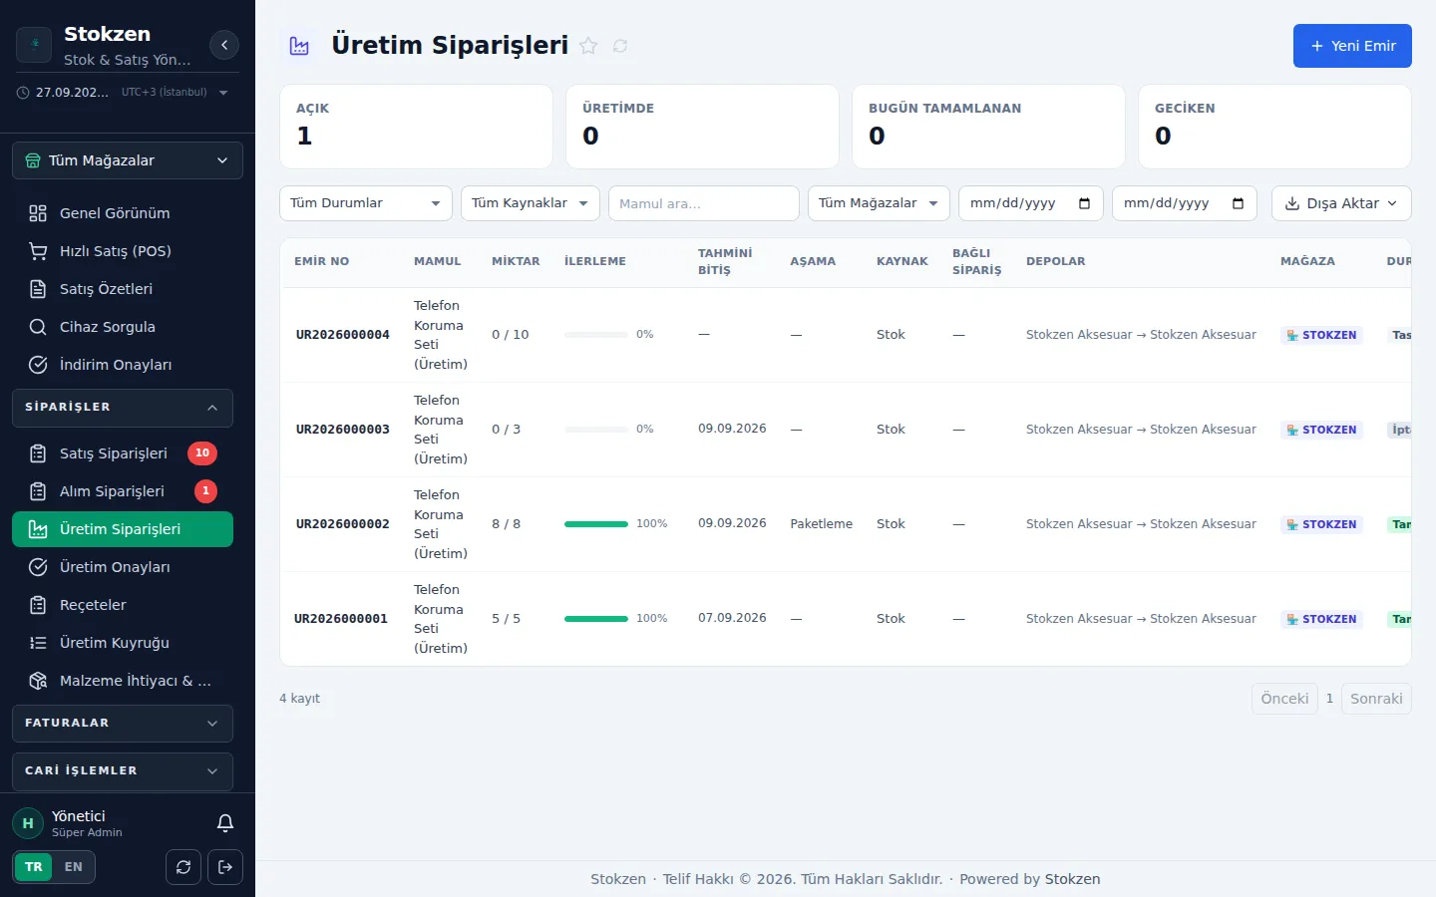
Task: Click the Üretim Kuyruğu list icon
Action: click(x=38, y=643)
